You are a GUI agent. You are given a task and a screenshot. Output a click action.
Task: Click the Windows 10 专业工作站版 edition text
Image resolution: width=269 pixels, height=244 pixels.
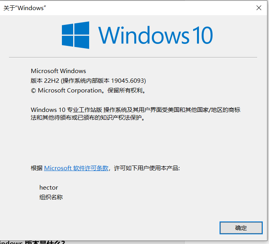(x=67, y=110)
